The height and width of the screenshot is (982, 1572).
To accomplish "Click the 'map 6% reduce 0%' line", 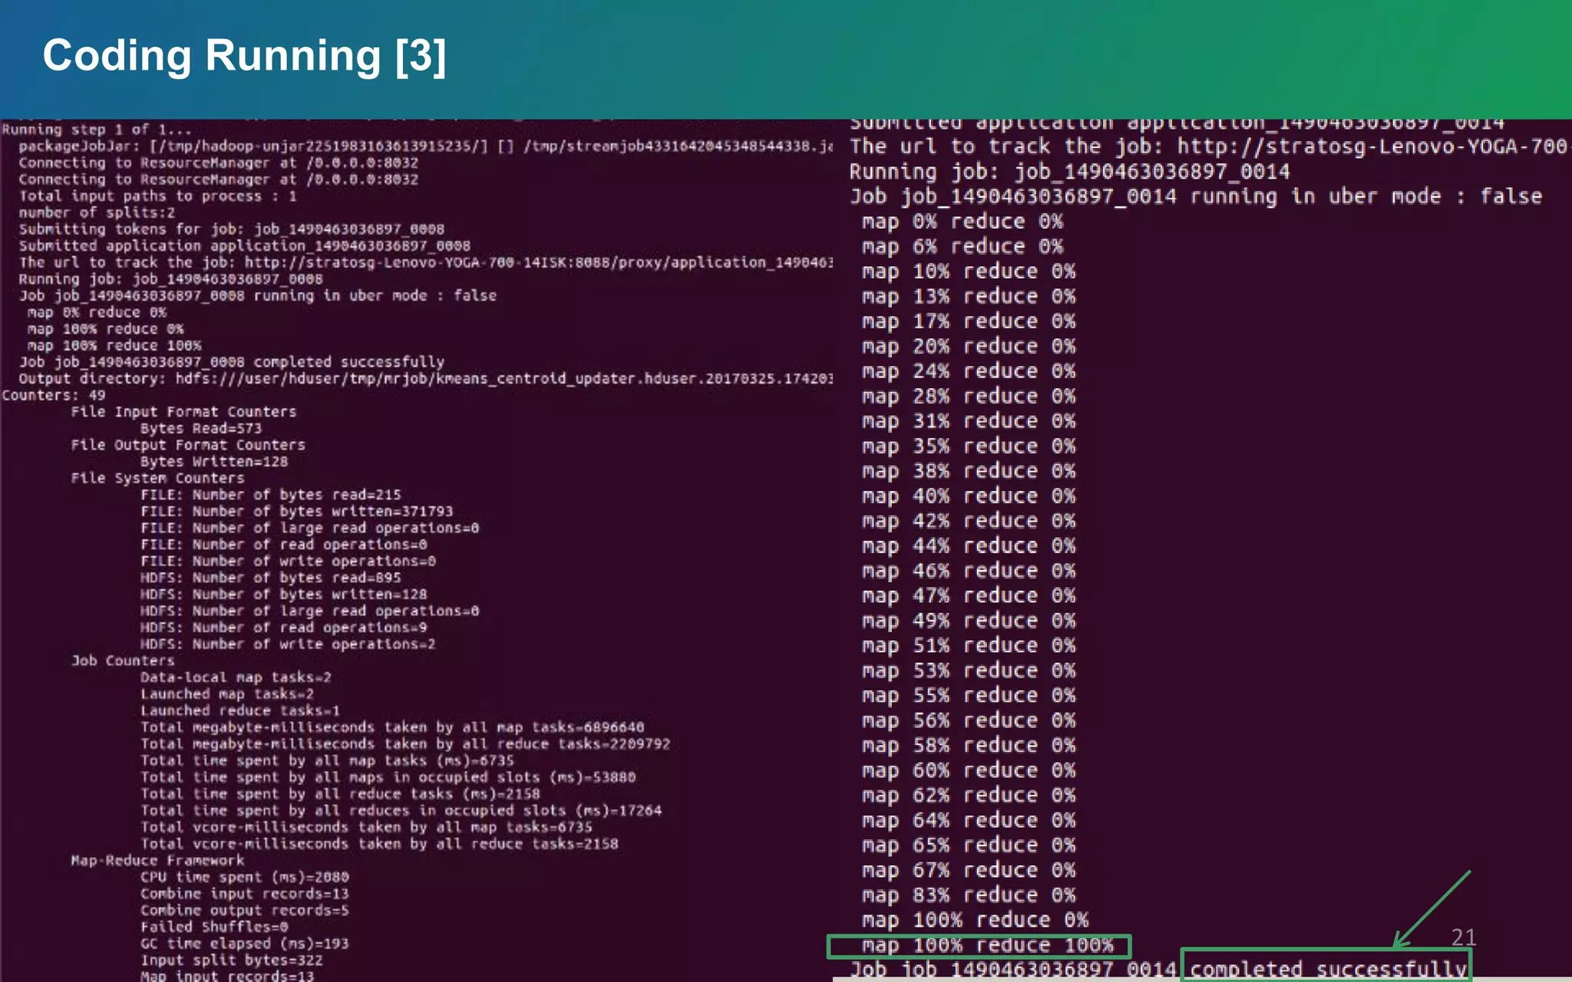I will tap(963, 246).
